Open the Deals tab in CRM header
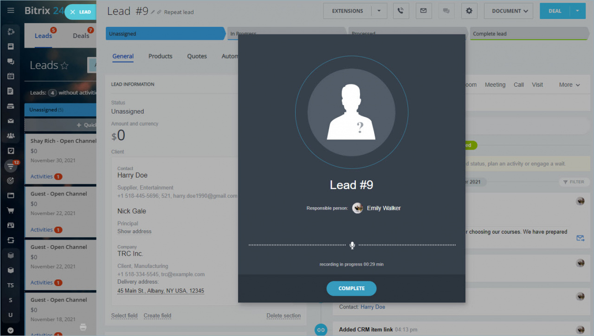 (x=81, y=36)
